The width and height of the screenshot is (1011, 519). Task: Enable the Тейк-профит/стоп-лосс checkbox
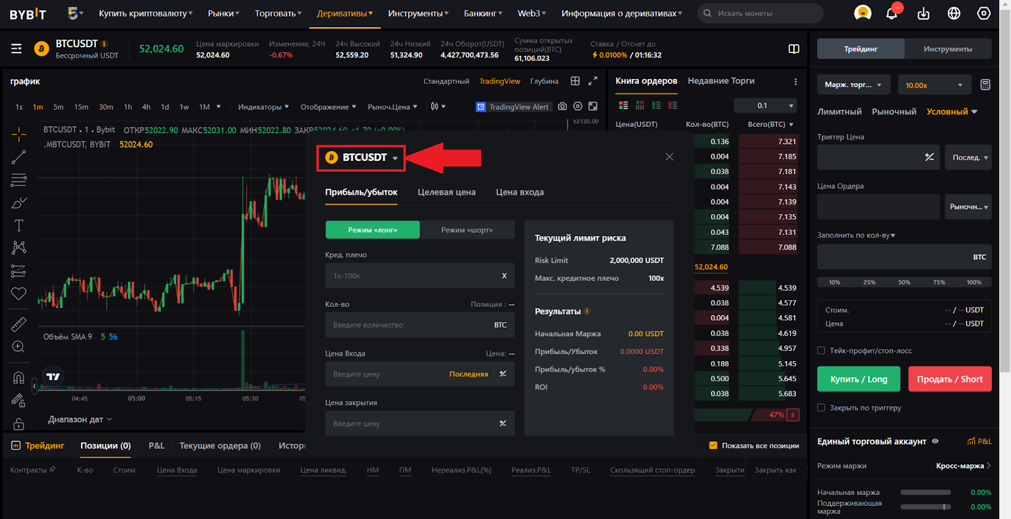[821, 350]
